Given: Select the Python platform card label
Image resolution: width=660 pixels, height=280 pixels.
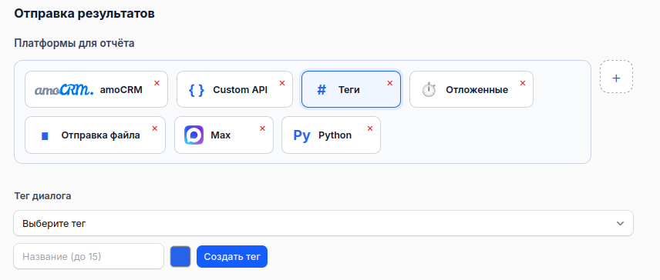Looking at the screenshot, I should [335, 135].
